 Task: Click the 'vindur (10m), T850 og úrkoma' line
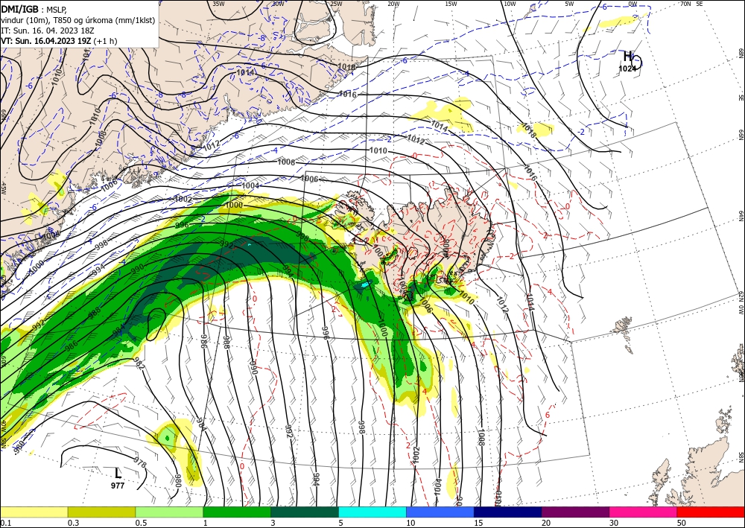pyautogui.click(x=77, y=20)
